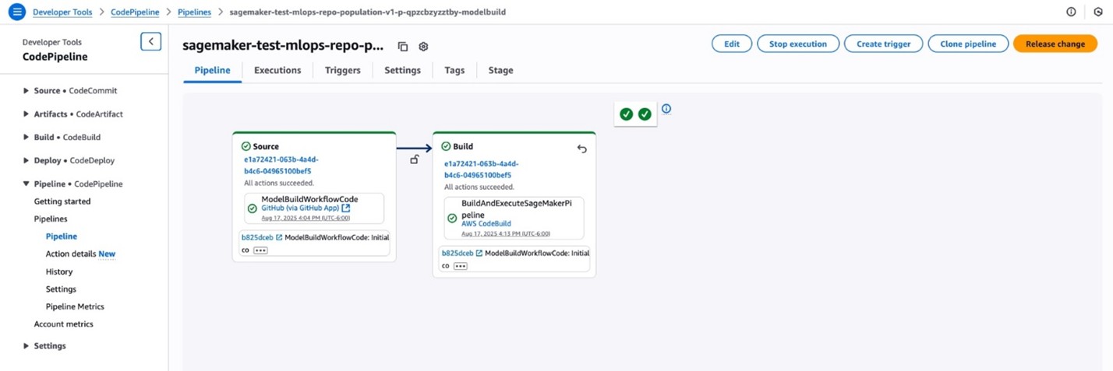Image resolution: width=1113 pixels, height=371 pixels.
Task: Expand the Settings section at sidebar bottom
Action: click(26, 346)
